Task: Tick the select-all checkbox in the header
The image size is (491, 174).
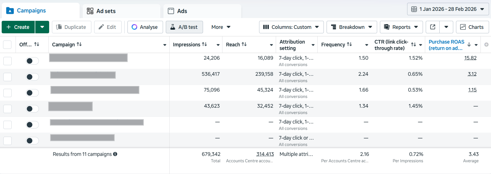Action: (x=7, y=45)
